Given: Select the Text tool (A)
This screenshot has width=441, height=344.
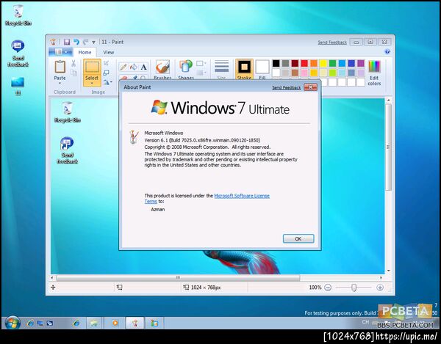Looking at the screenshot, I should [144, 67].
